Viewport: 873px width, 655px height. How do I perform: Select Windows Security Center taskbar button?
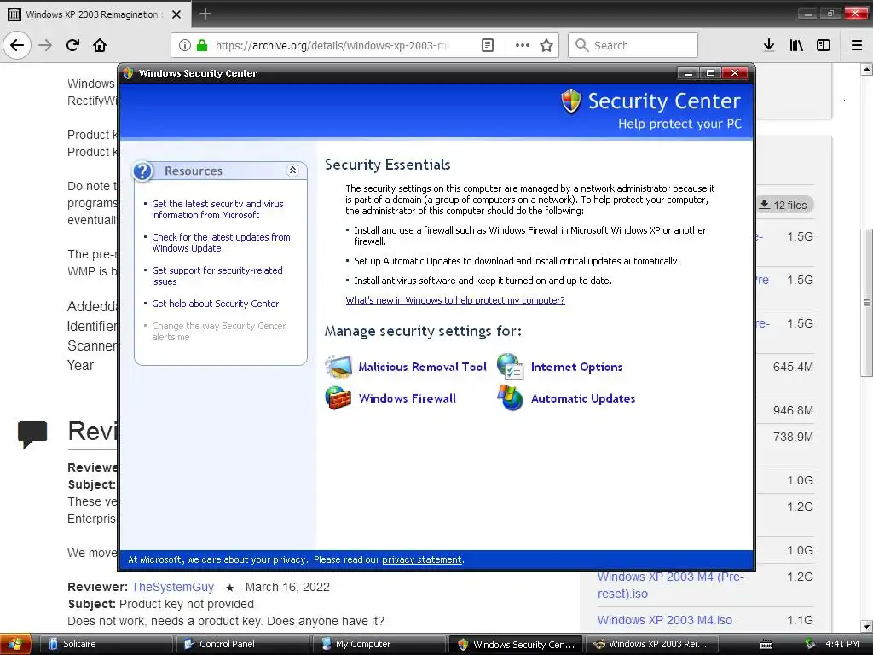click(515, 645)
